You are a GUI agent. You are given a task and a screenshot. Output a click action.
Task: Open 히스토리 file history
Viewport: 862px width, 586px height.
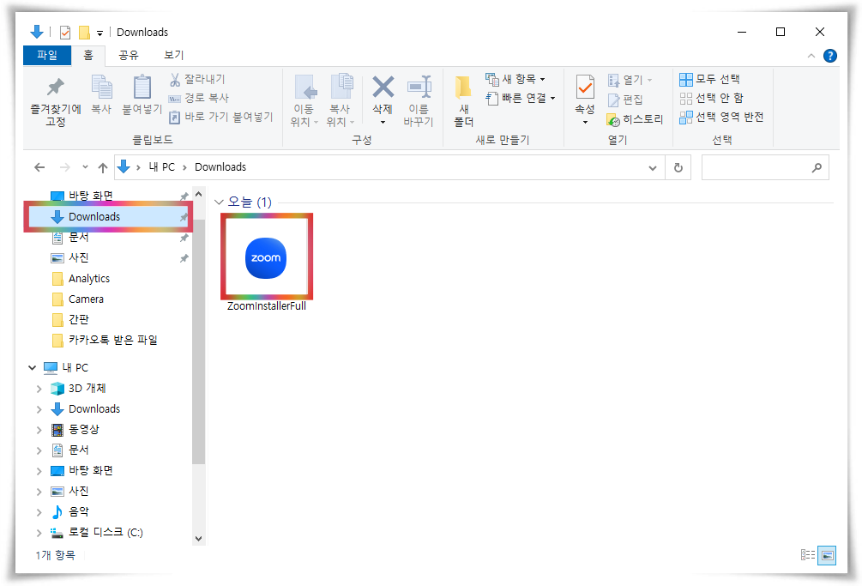[635, 119]
